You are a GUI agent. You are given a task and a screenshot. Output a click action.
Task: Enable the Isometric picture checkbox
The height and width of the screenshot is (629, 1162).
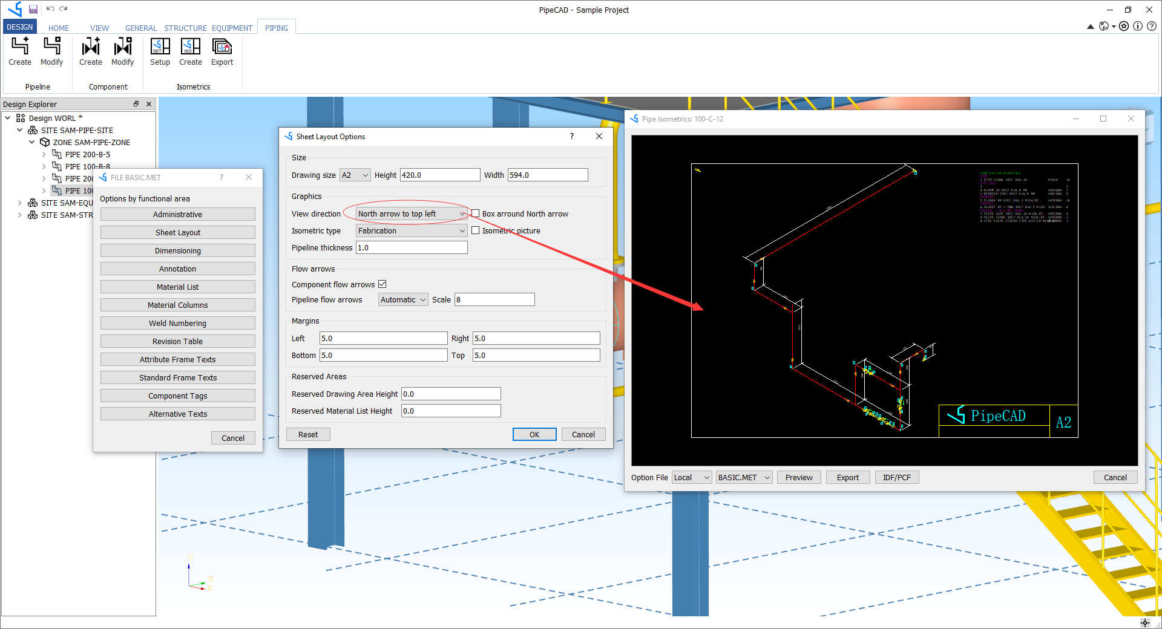click(x=476, y=230)
